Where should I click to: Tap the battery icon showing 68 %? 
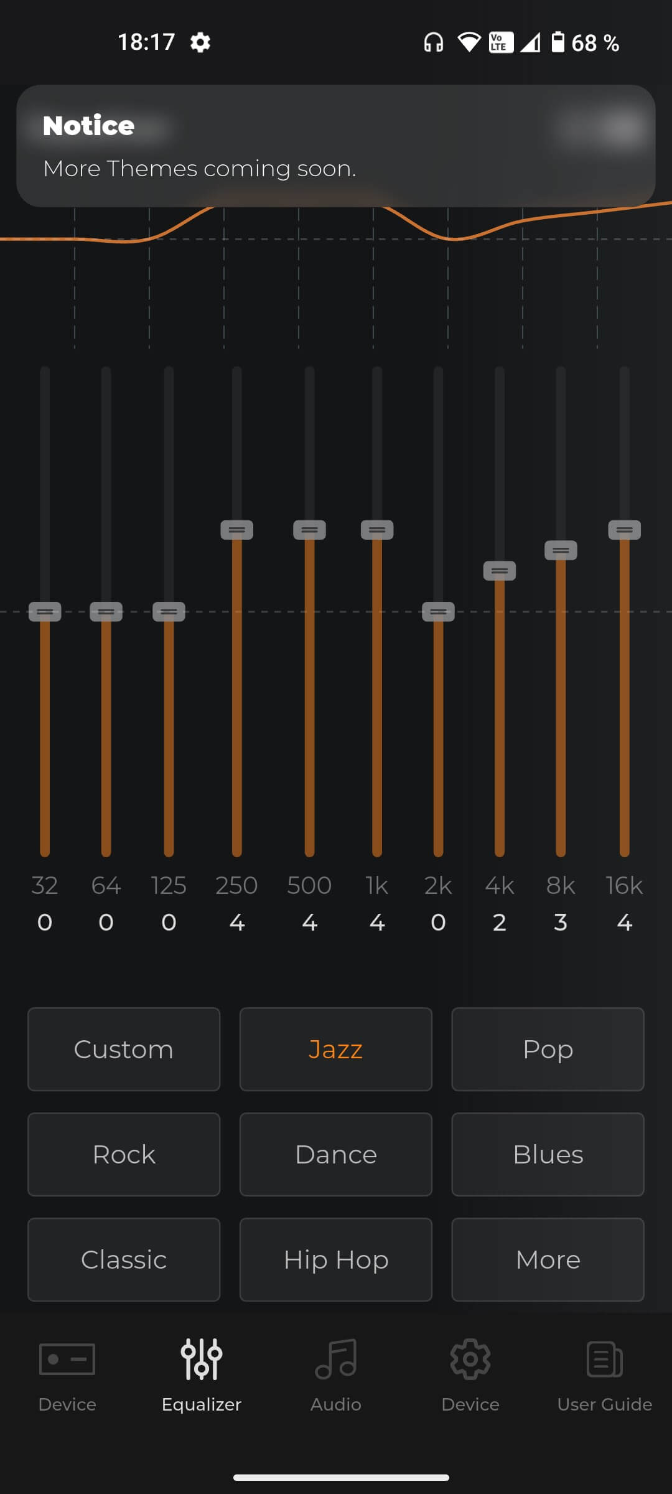click(x=558, y=42)
